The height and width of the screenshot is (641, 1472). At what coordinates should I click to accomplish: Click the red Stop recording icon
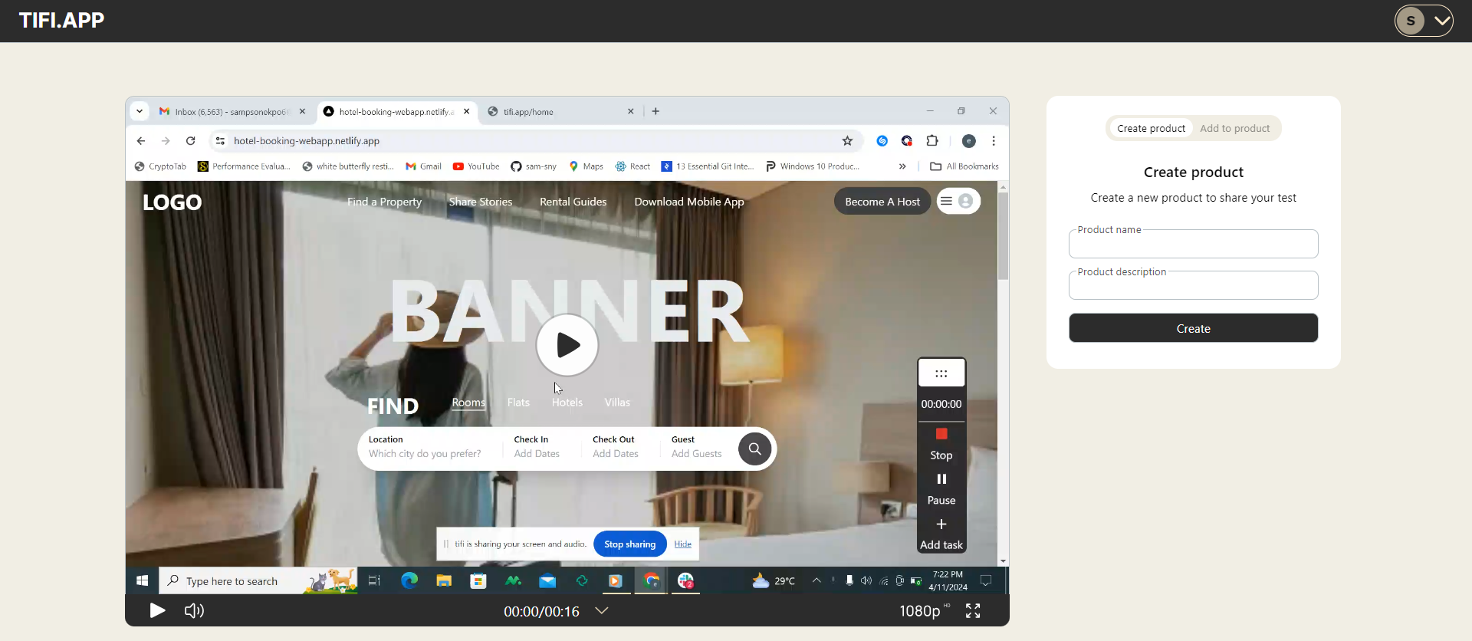coord(941,434)
